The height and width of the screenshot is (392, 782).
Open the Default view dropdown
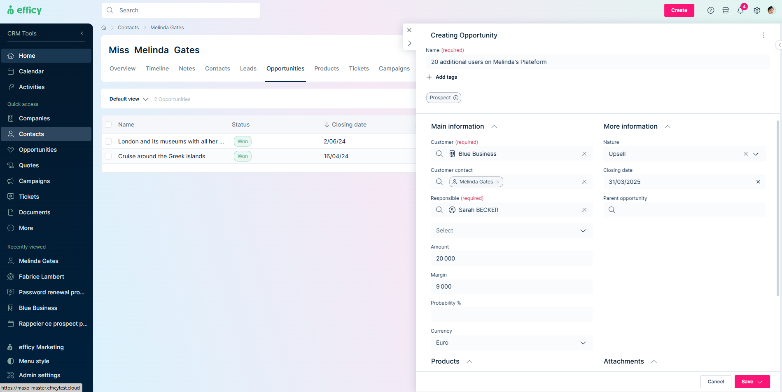tap(129, 99)
